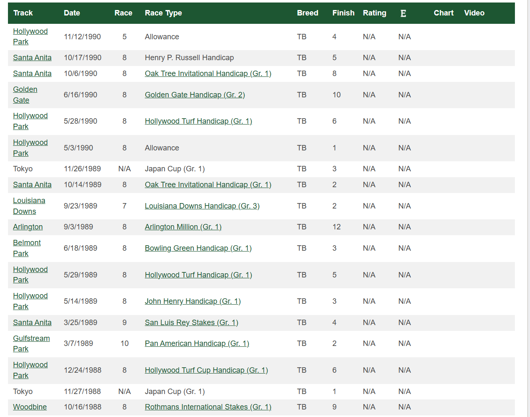Click the Track column header
The width and height of the screenshot is (530, 417).
tap(23, 13)
